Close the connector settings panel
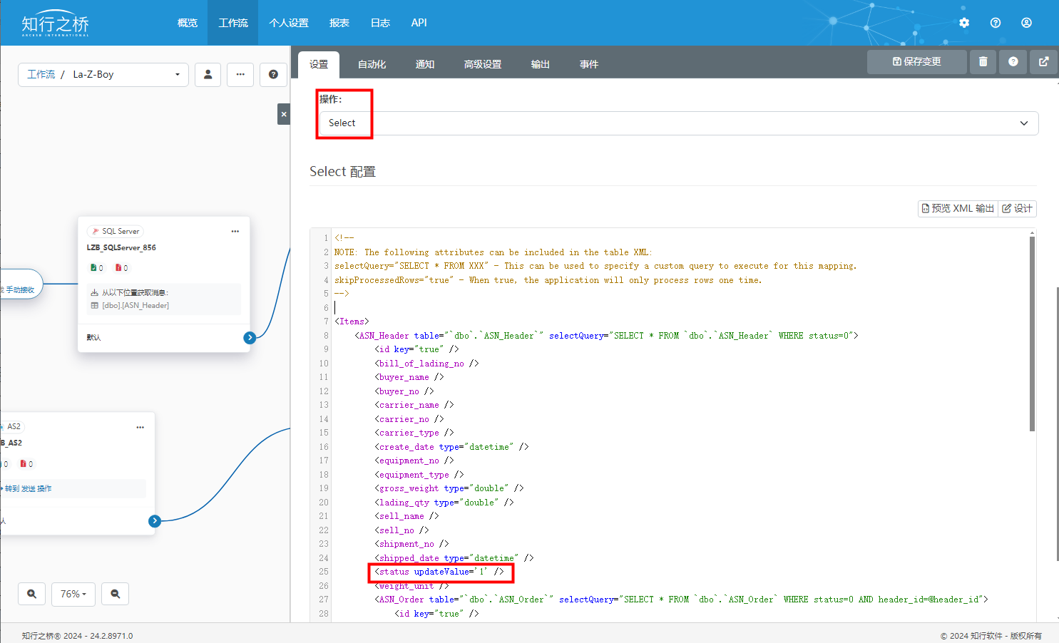The image size is (1059, 643). pyautogui.click(x=284, y=114)
